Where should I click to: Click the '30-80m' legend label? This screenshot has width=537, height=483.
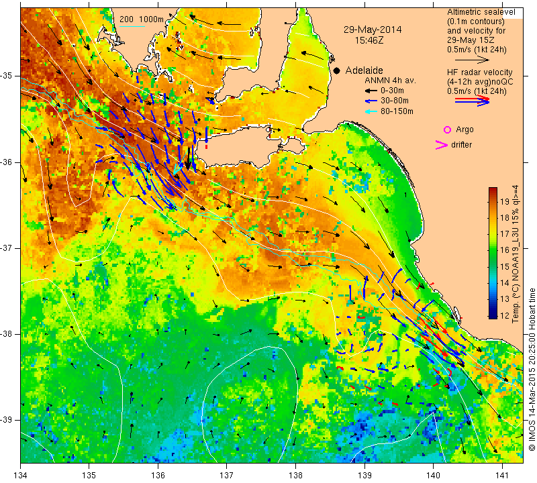click(x=394, y=101)
